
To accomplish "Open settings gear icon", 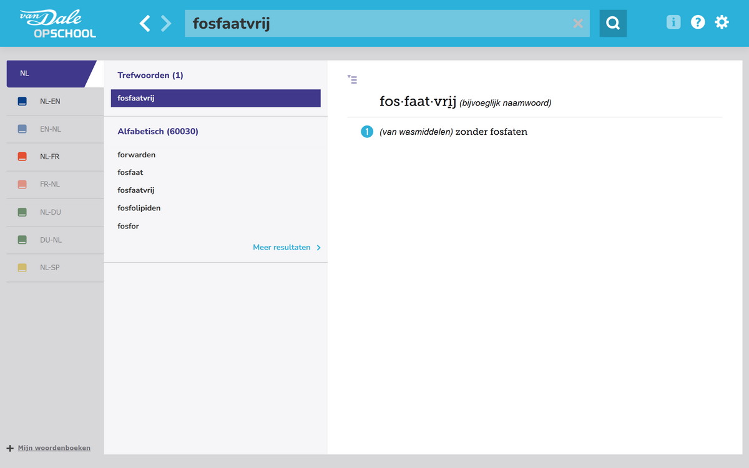I will click(x=722, y=22).
